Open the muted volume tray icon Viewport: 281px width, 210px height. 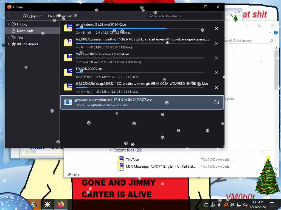pos(245,205)
